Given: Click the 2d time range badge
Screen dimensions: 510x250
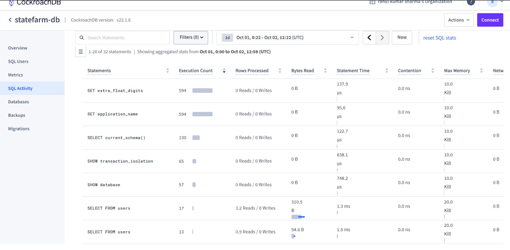Looking at the screenshot, I should 227,38.
